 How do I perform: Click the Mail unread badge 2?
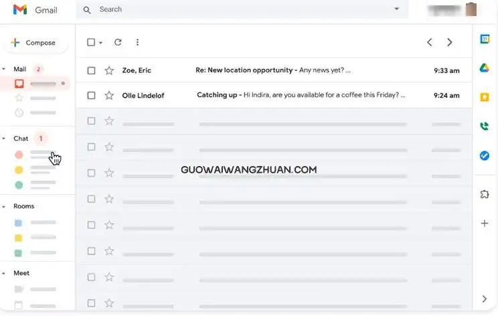click(x=38, y=69)
